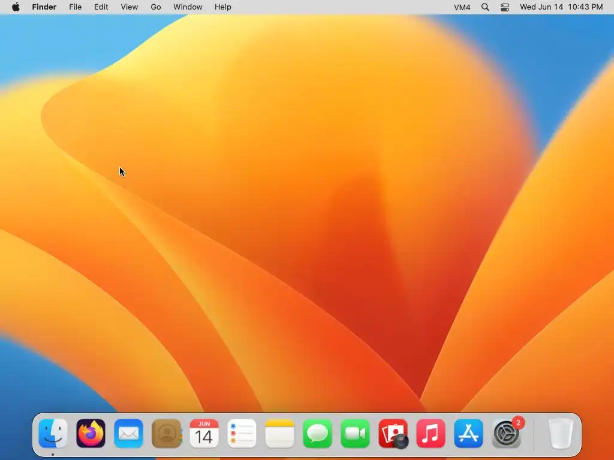Launch Firefox from the Dock
Screen dimensions: 614x460
[x=91, y=434]
